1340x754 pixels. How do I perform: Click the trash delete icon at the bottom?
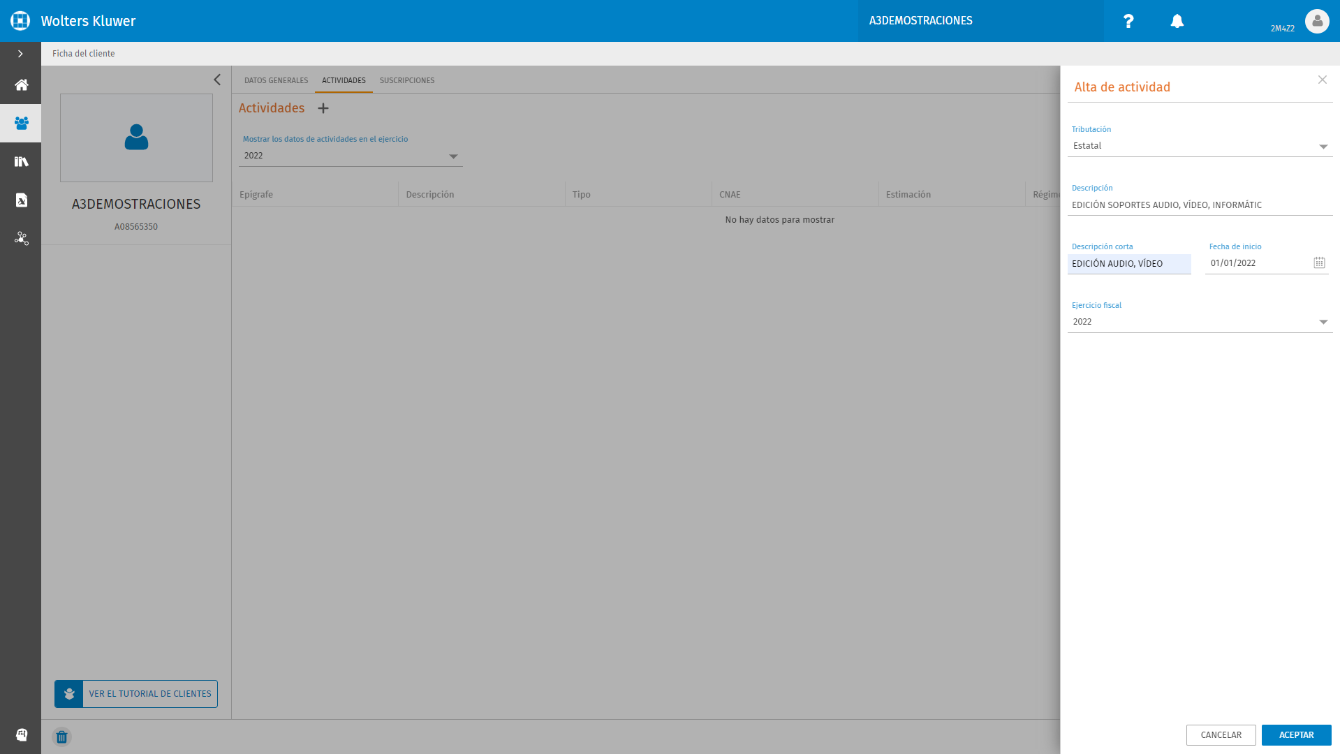click(x=61, y=737)
